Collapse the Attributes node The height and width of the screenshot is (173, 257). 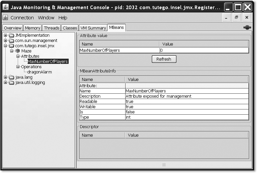[18, 56]
